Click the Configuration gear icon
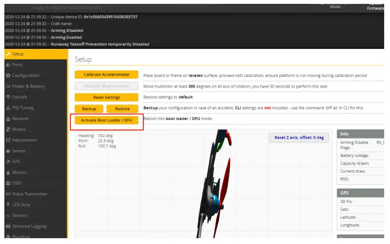The image size is (390, 244). coord(8,76)
